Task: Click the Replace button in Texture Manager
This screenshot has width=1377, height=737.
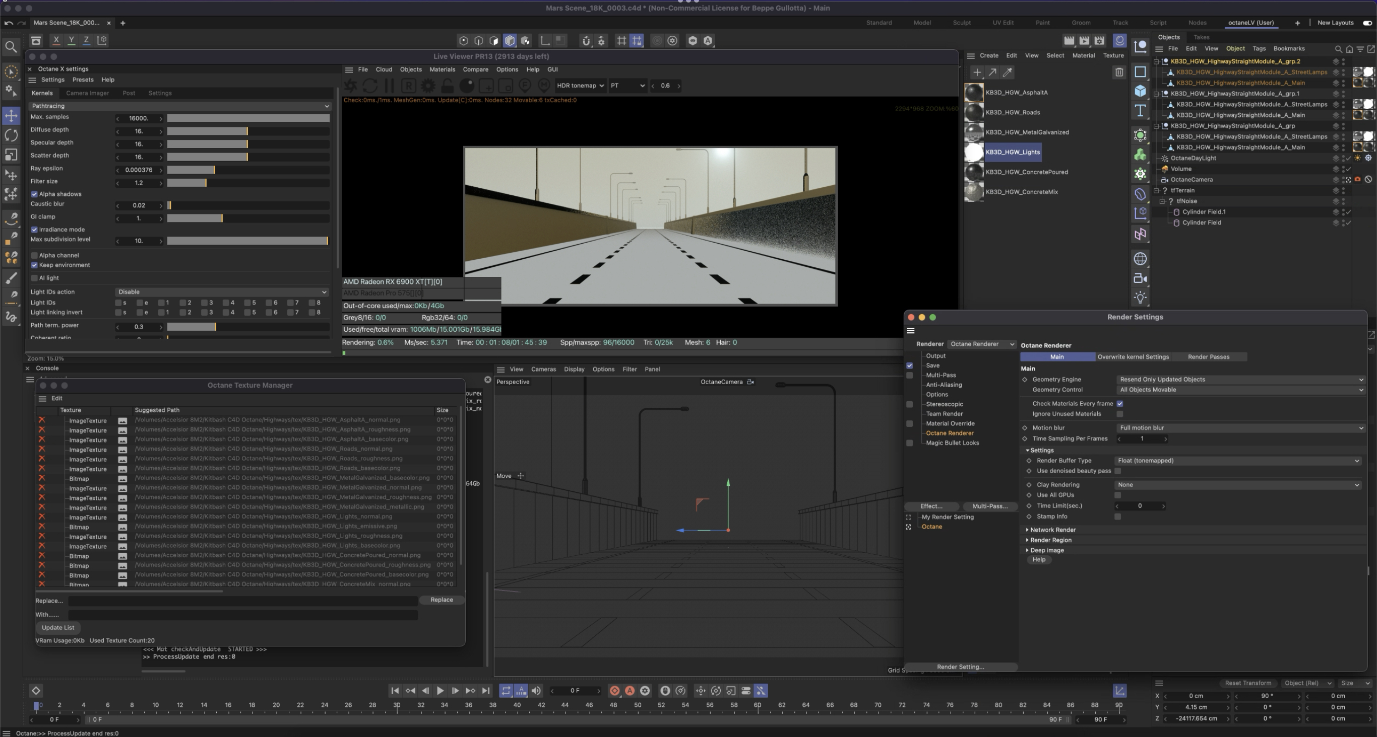Action: click(441, 600)
